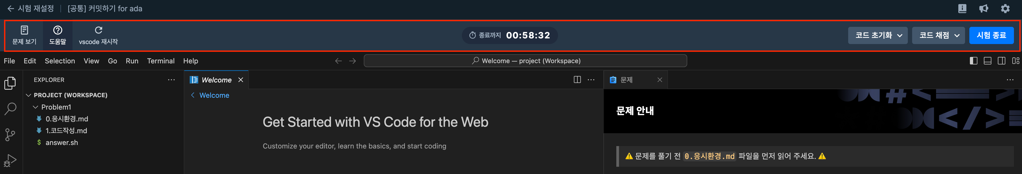
Task: Open the Search view icon
Action: (10, 108)
